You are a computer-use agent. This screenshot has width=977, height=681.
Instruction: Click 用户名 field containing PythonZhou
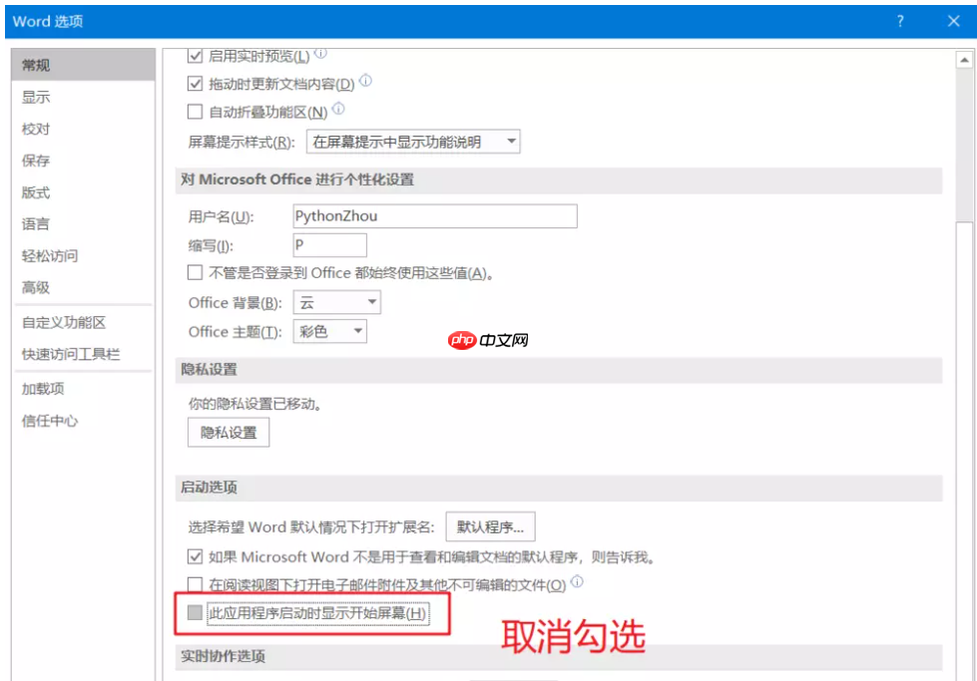point(435,216)
